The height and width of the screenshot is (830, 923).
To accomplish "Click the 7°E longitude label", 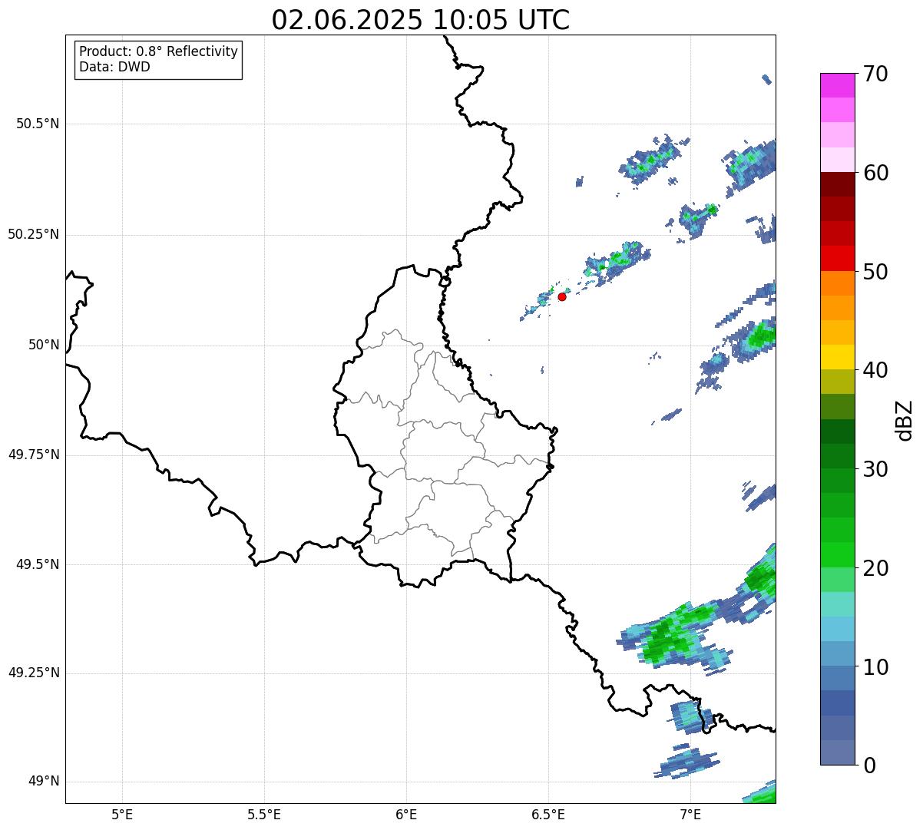I will tap(690, 814).
